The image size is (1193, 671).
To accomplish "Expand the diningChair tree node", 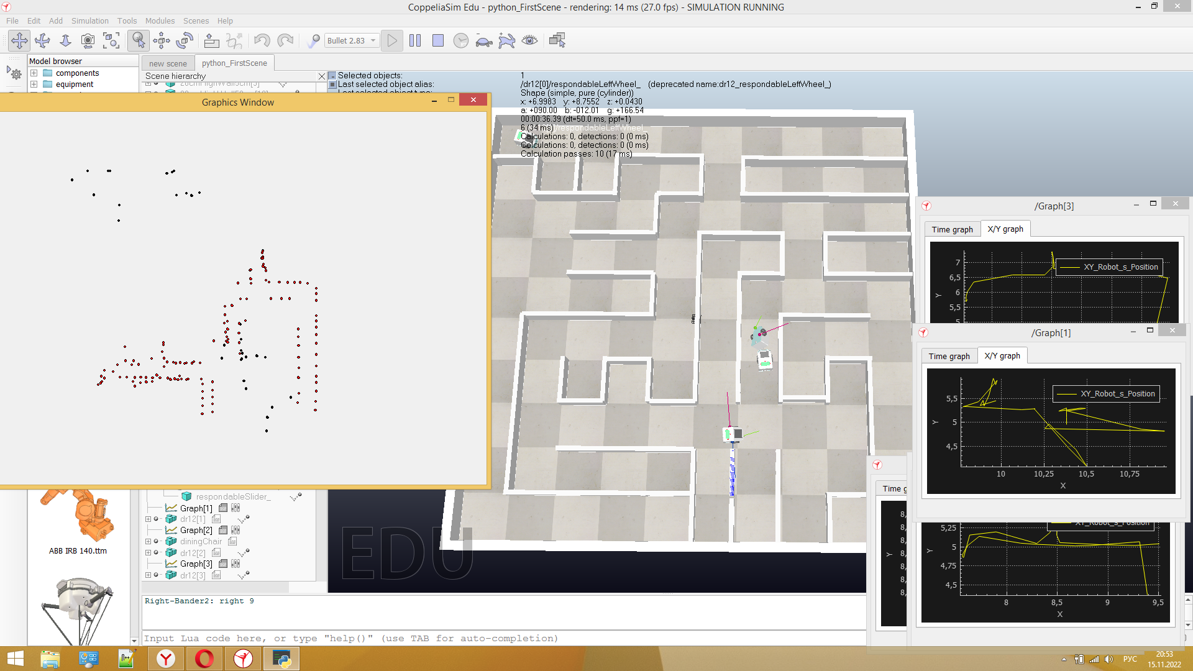I will 149,542.
